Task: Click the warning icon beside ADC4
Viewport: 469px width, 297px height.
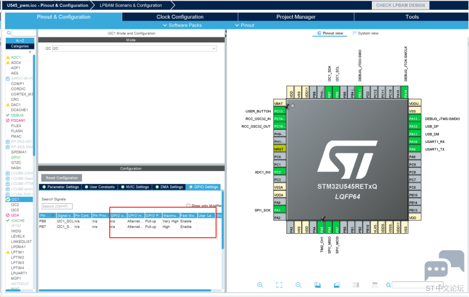Action: (8, 63)
